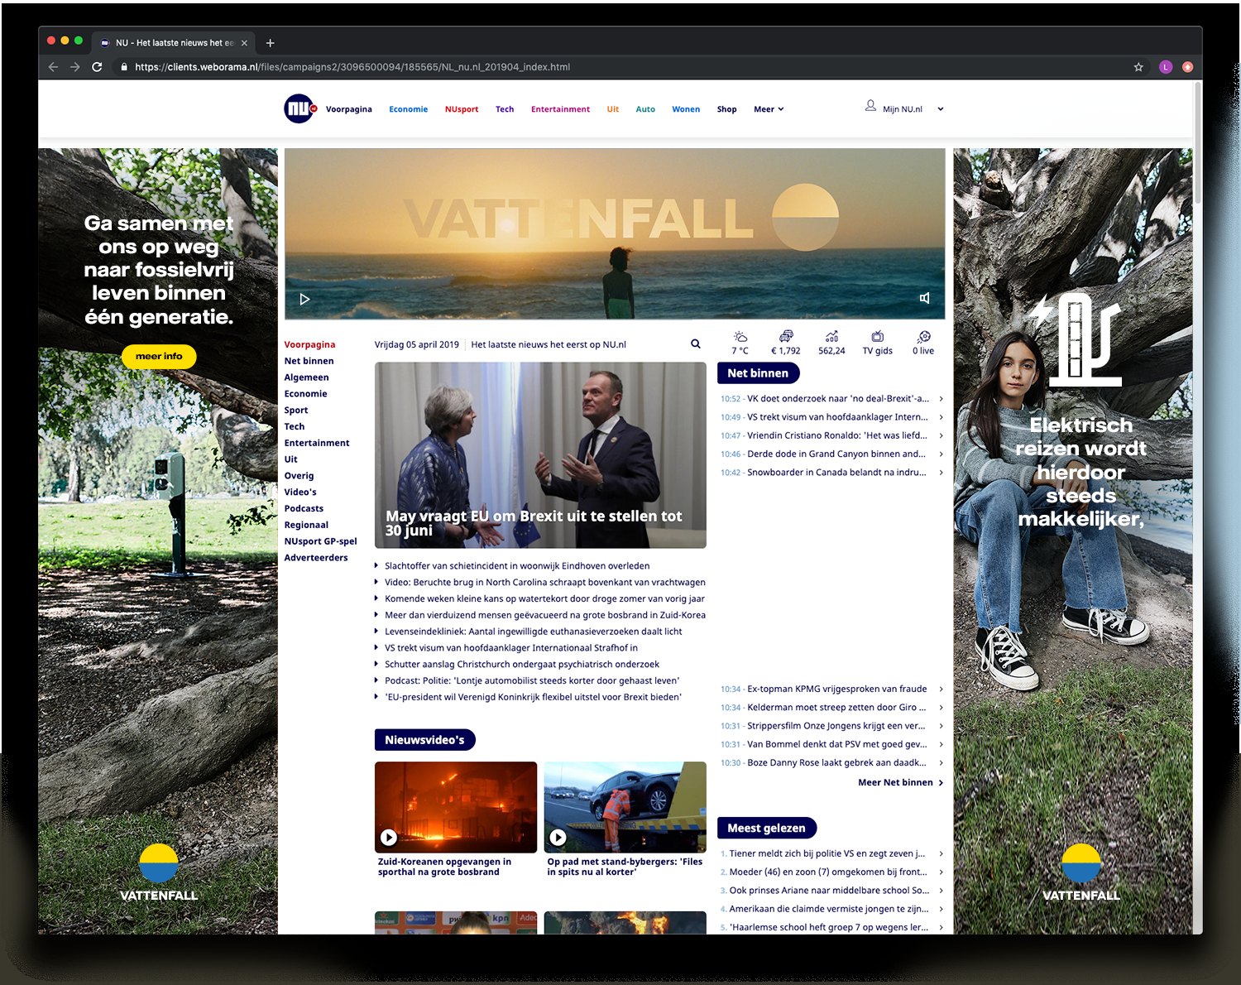This screenshot has height=985, width=1241.
Task: Unmute the Vattenfall video sound
Action: 925,298
